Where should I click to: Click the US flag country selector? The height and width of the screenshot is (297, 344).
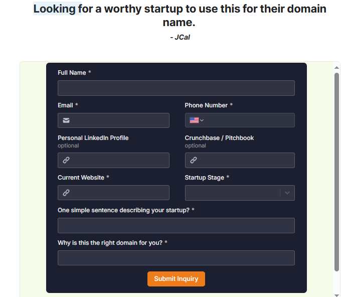[x=194, y=120]
